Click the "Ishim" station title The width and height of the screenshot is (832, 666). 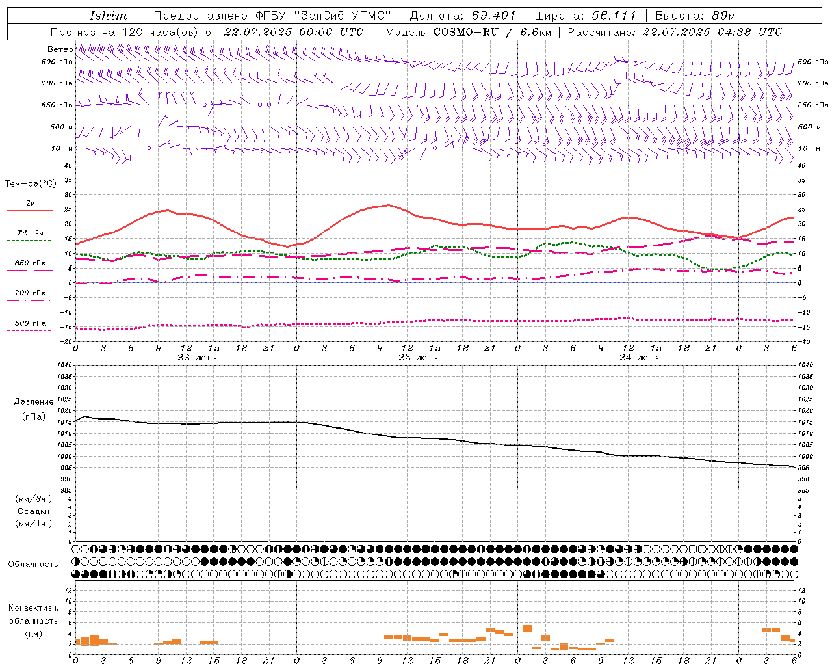(x=109, y=16)
